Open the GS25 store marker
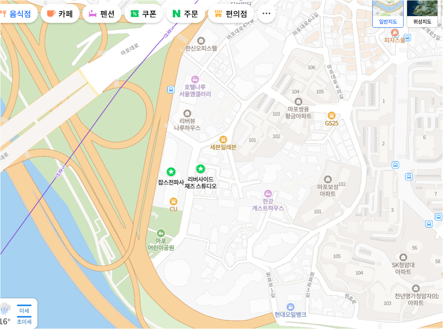This screenshot has width=443, height=329. (331, 115)
